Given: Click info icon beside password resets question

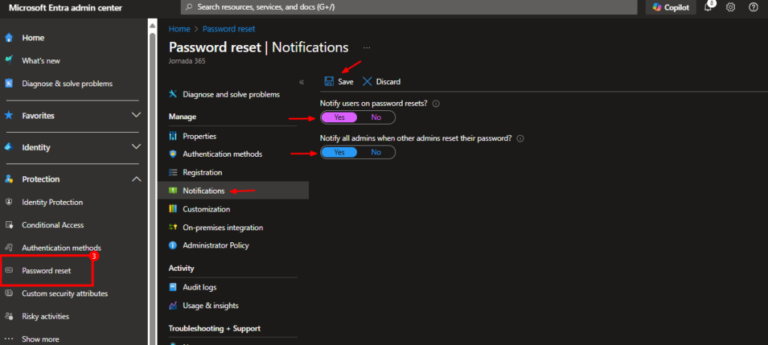Looking at the screenshot, I should pos(436,103).
